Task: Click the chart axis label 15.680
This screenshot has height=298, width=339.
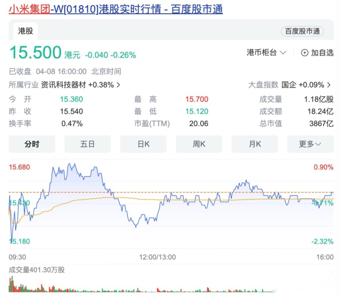Action: (19, 167)
